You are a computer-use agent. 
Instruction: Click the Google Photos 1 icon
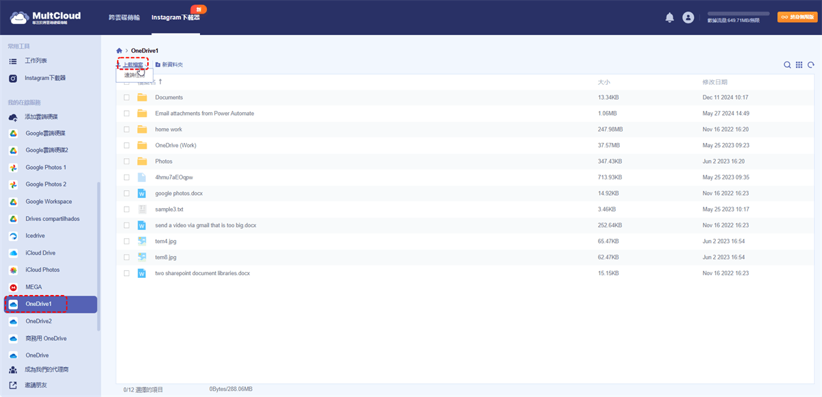pyautogui.click(x=13, y=168)
